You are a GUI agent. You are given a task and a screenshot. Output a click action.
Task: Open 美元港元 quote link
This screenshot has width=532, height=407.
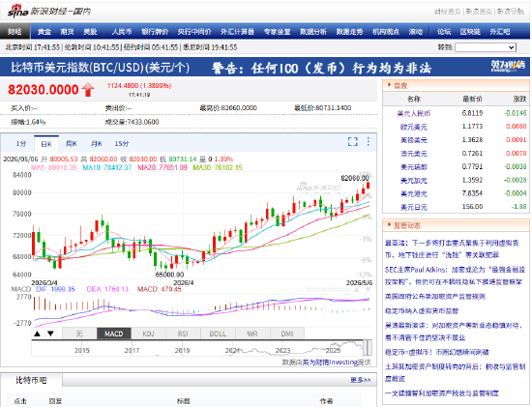pos(414,193)
